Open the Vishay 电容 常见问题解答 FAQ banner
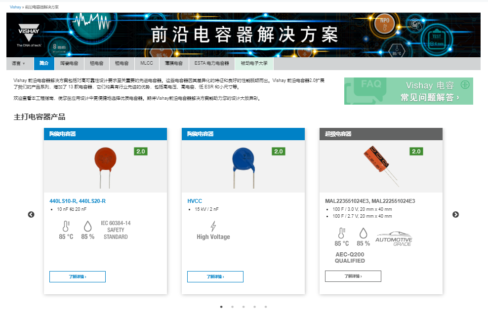488x313 pixels. [408, 91]
